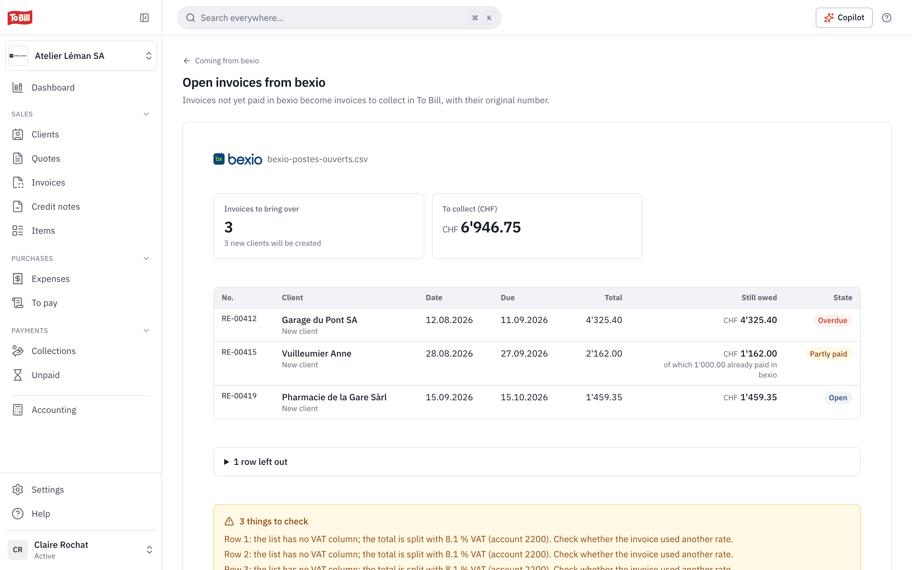Collapse the PAYMENTS section chevron
The height and width of the screenshot is (570, 912).
[146, 331]
